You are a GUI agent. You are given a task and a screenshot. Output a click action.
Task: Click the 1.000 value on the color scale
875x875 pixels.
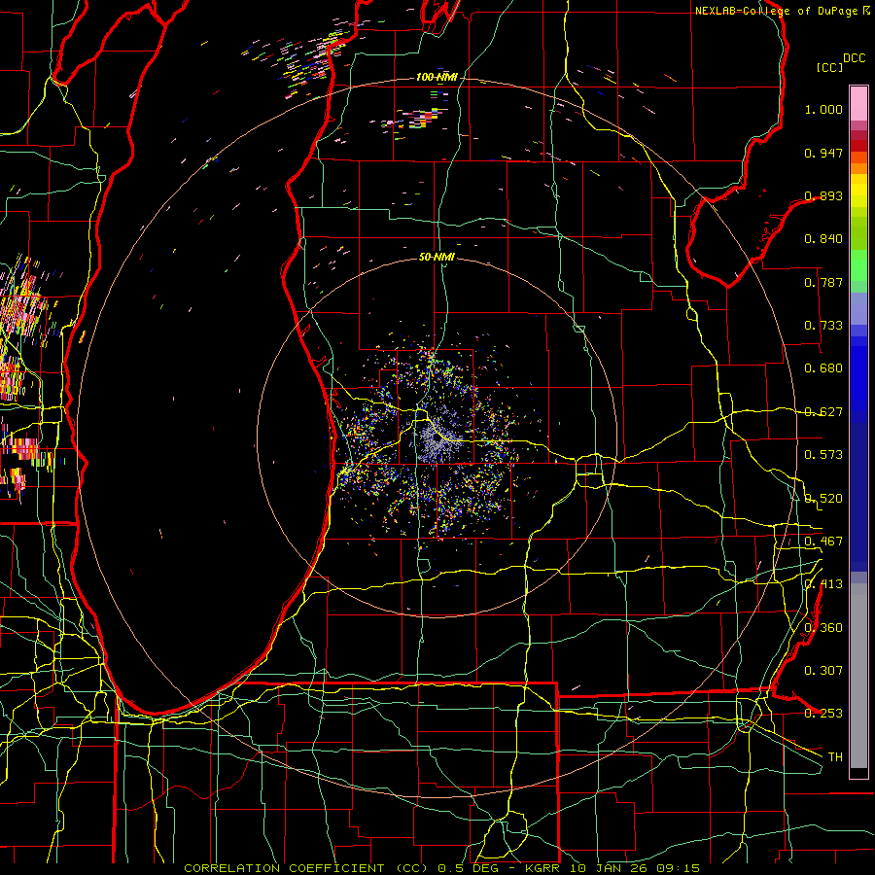823,109
